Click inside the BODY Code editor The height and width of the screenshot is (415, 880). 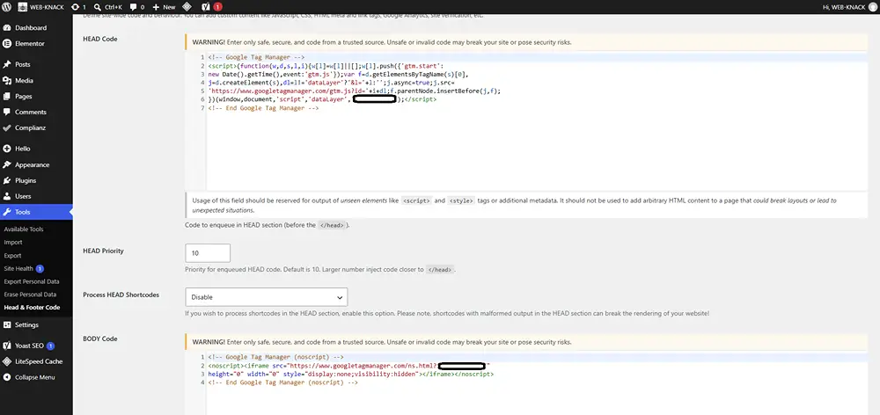(526, 383)
